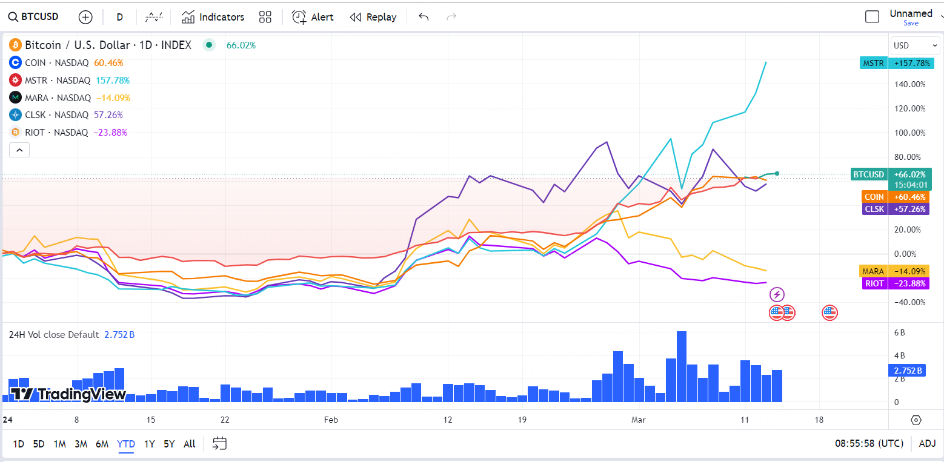This screenshot has width=944, height=462.
Task: Click the Alert clock icon
Action: [x=299, y=17]
